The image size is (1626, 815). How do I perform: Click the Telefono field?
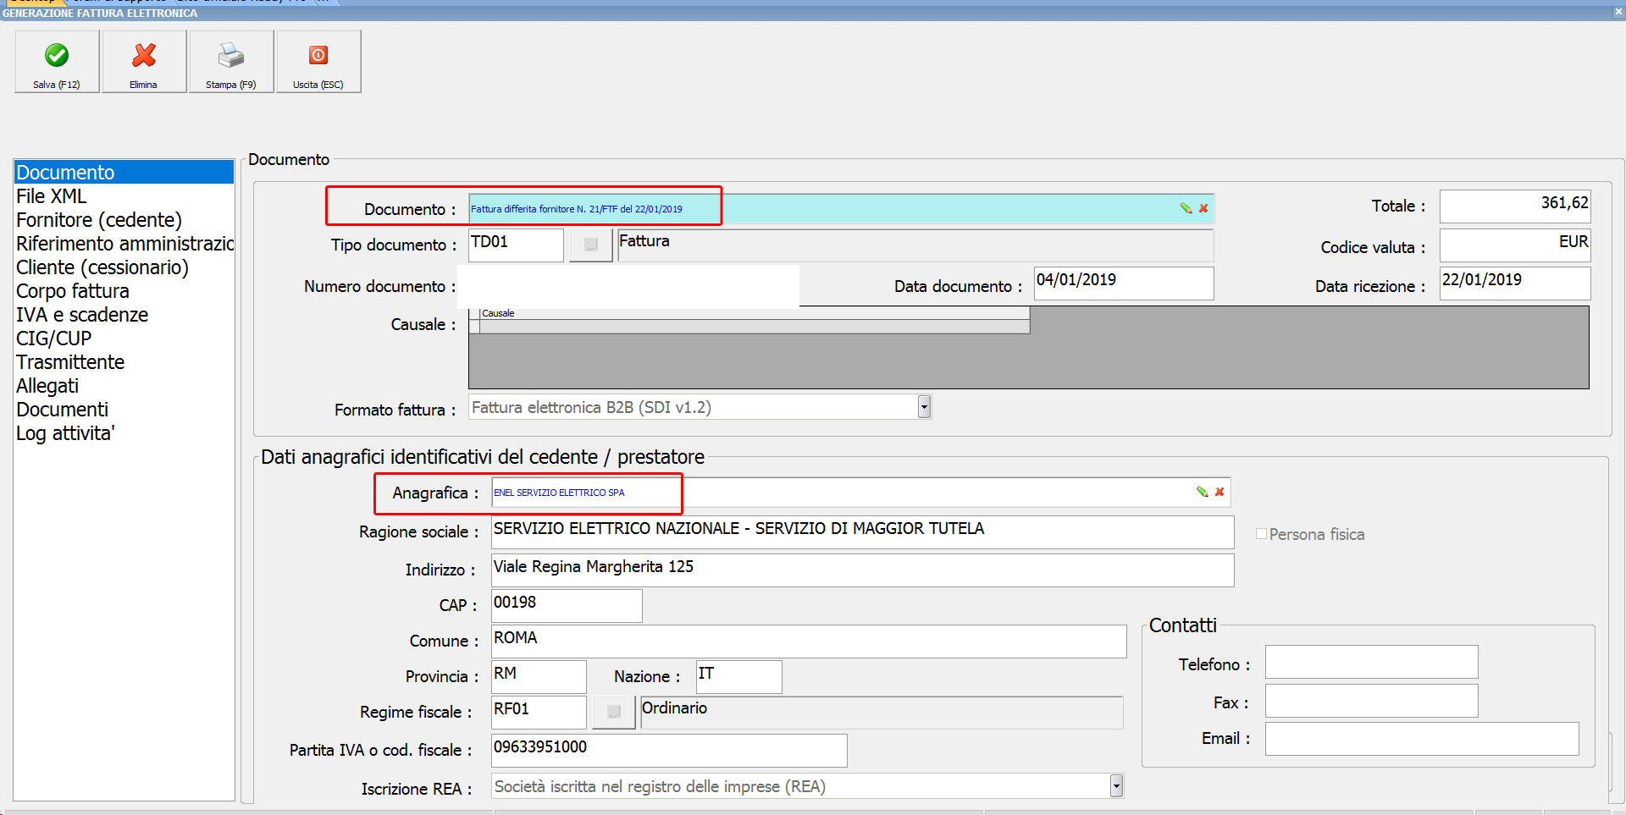(x=1372, y=662)
